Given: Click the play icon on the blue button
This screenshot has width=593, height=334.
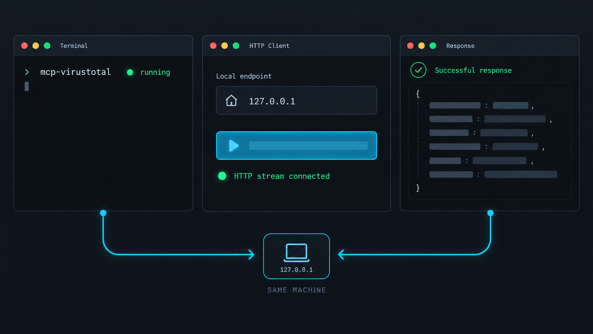Looking at the screenshot, I should click(x=234, y=146).
